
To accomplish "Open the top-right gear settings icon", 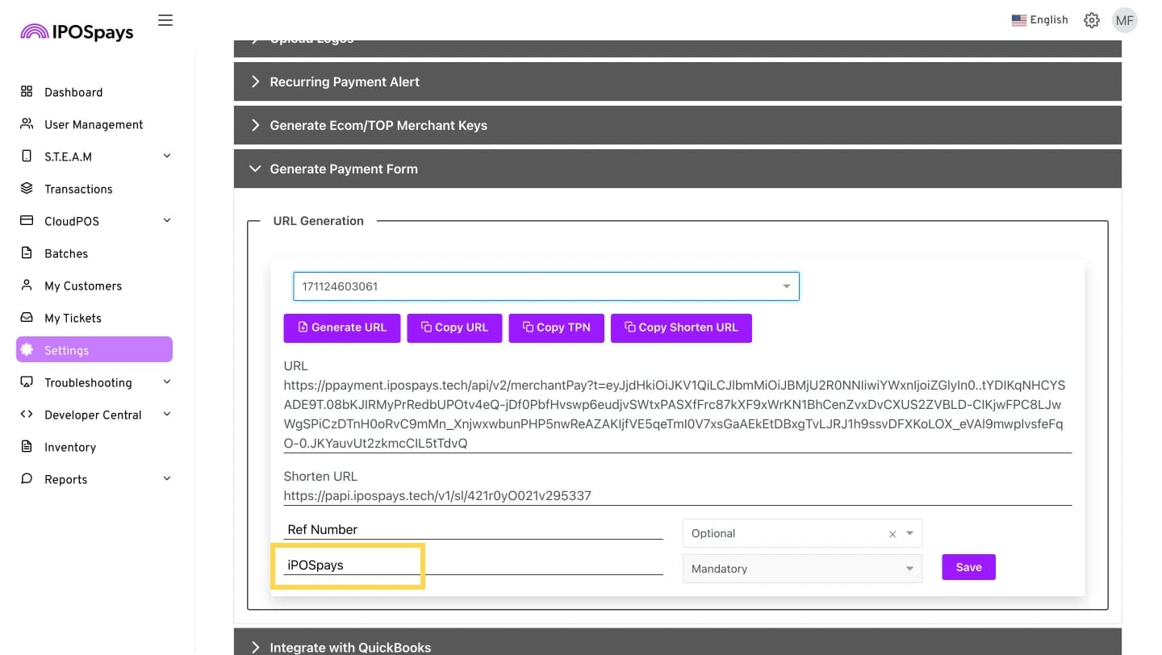I will [1092, 20].
